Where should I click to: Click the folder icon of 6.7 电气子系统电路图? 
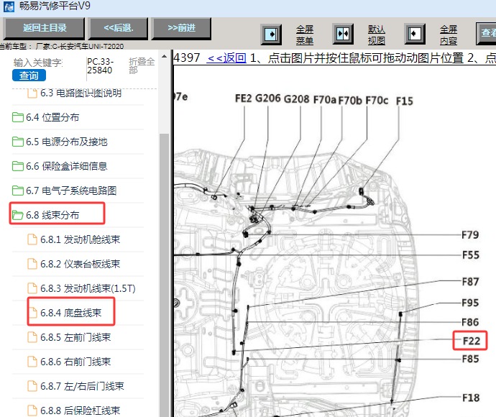pos(18,191)
